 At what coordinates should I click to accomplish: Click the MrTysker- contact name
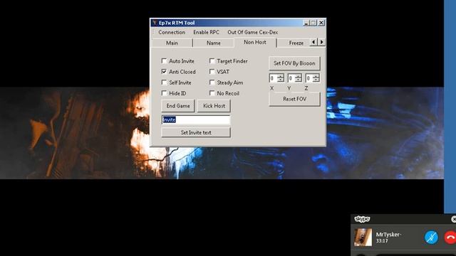(388, 234)
